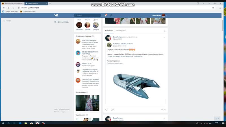Close the 'Дима Петров' tab
Screen dimensions: 226x127
(x=46, y=3)
